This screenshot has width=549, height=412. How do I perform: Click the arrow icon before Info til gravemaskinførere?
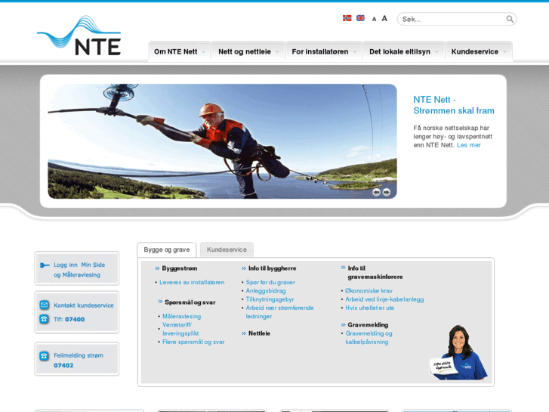tap(343, 268)
